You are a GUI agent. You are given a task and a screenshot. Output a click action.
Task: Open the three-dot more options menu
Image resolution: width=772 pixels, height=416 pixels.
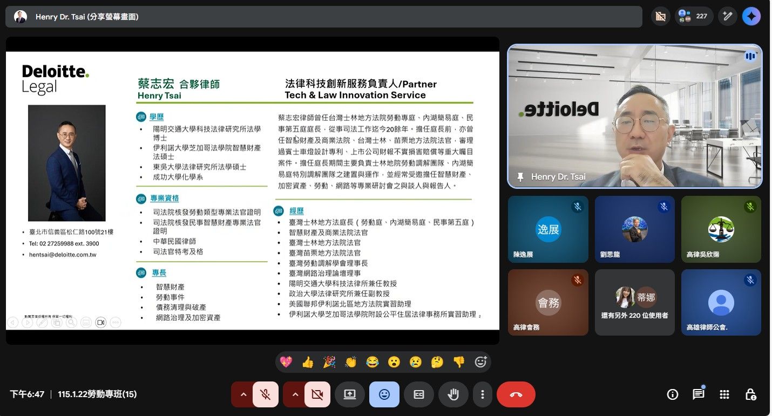482,394
